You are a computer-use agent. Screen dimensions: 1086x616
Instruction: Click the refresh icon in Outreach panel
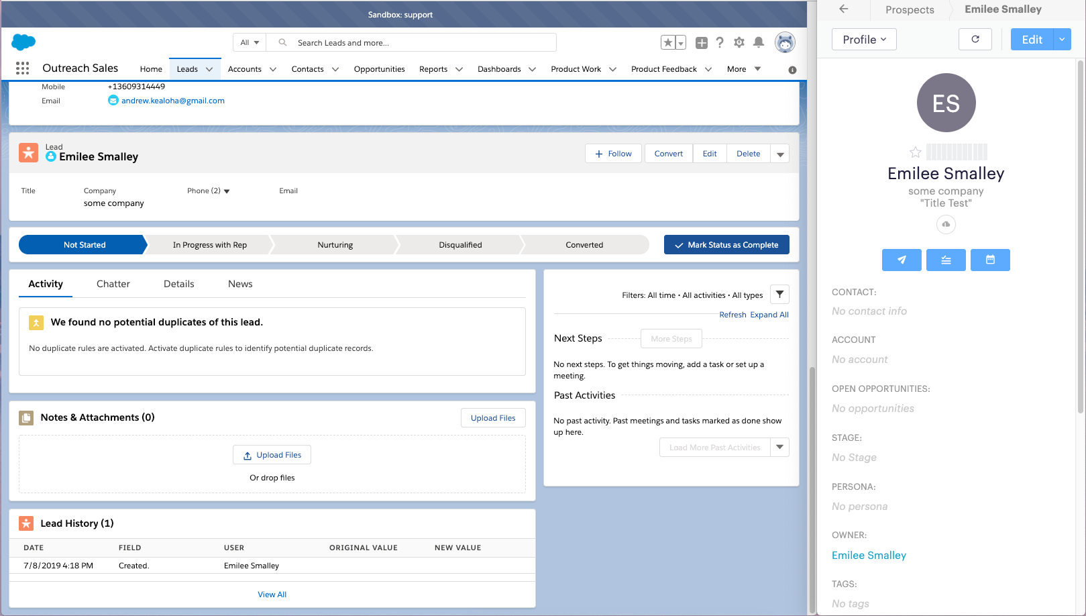pos(975,40)
